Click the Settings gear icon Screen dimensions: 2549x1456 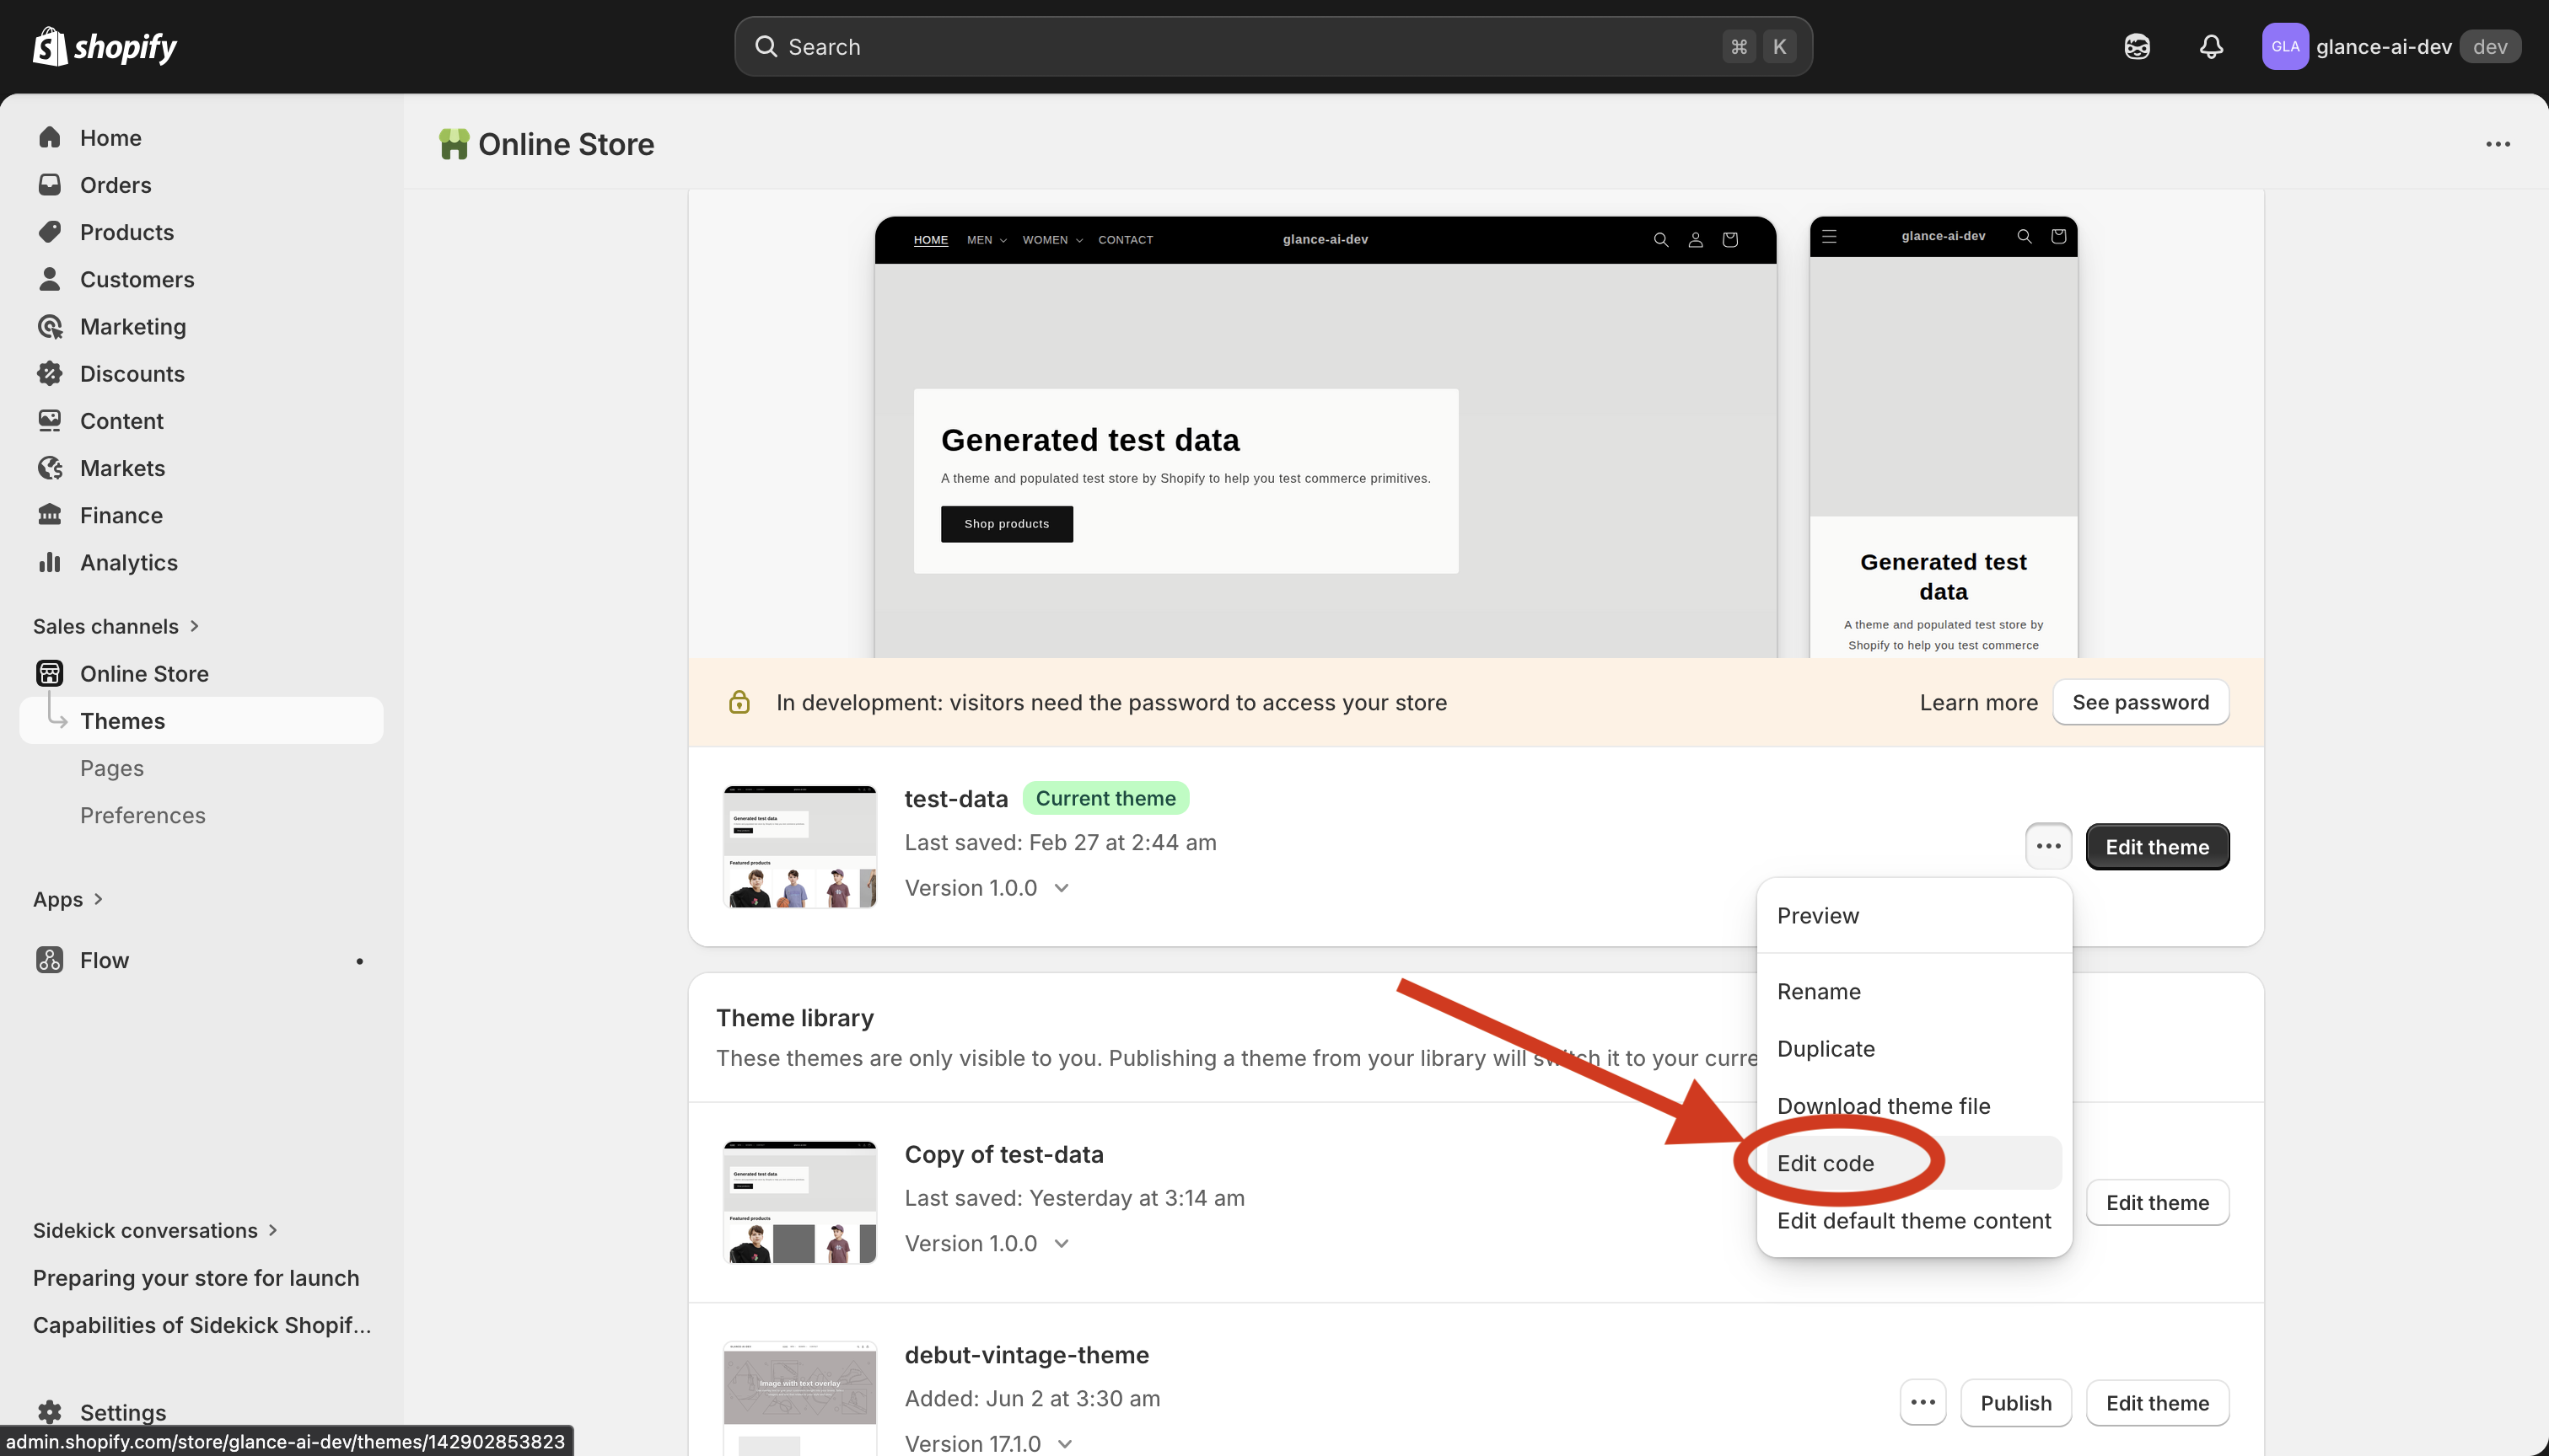tap(50, 1412)
